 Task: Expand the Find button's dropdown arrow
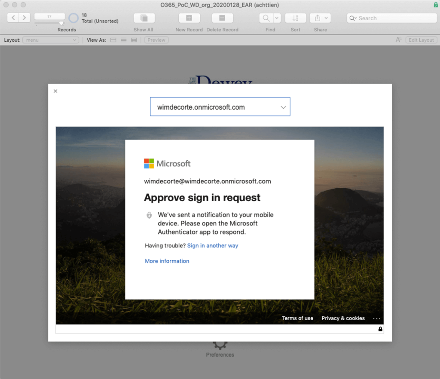276,18
